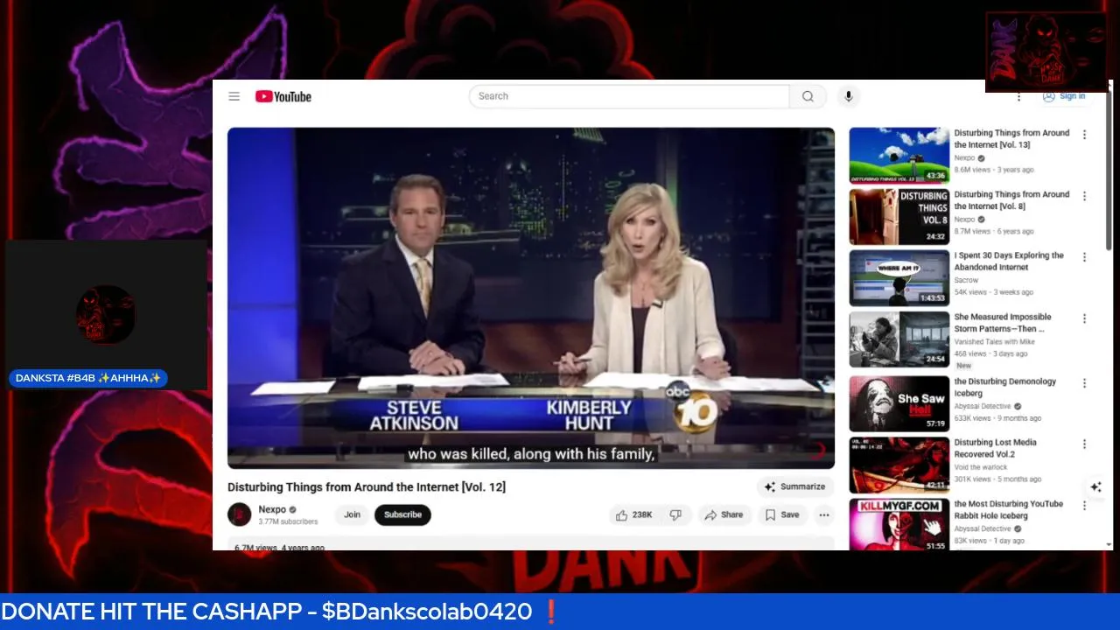The width and height of the screenshot is (1120, 630).
Task: Open the Nexpo channel name link
Action: (272, 509)
